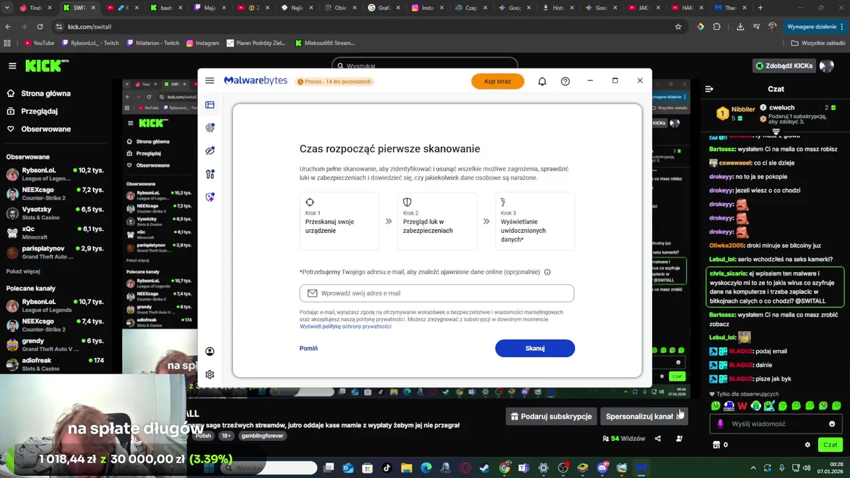
Task: Open Obserwowane in Kick sidebar
Action: (x=39, y=129)
